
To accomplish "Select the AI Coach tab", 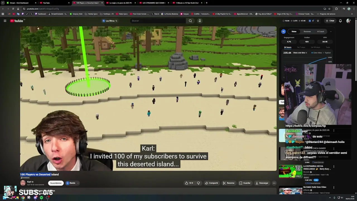I will 320,32.
